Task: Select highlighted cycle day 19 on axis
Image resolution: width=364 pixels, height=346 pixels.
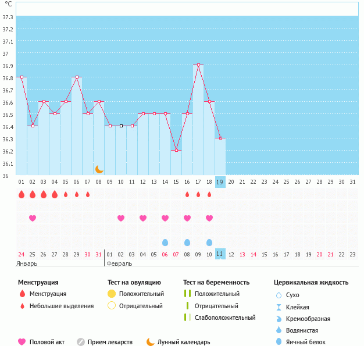Action: [x=220, y=181]
